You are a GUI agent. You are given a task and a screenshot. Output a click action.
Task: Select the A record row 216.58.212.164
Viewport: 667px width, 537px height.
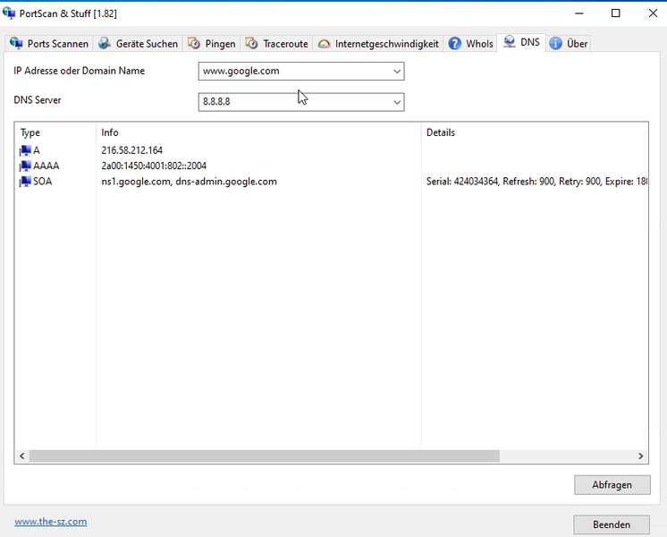pyautogui.click(x=131, y=150)
